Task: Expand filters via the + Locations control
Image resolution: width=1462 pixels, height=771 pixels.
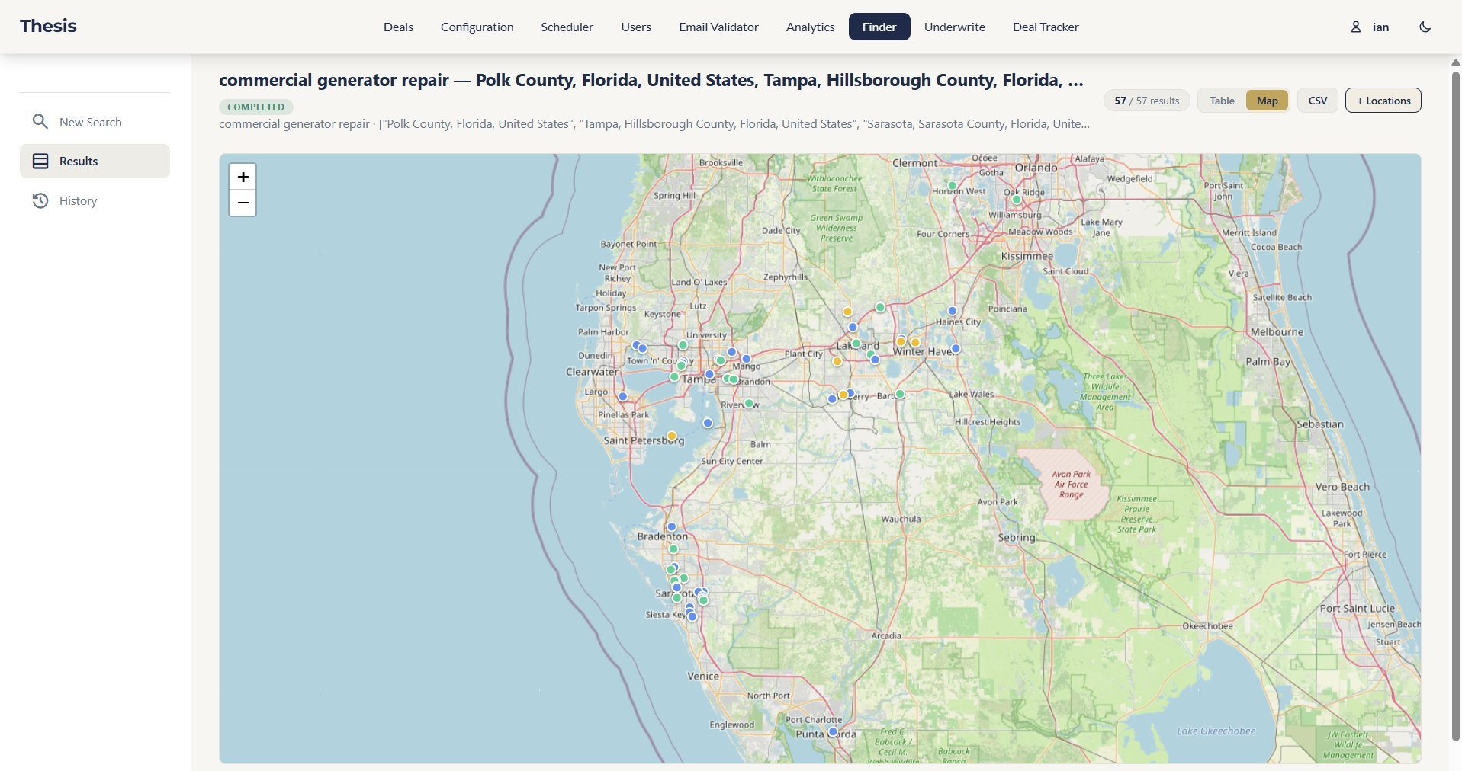Action: (1383, 100)
